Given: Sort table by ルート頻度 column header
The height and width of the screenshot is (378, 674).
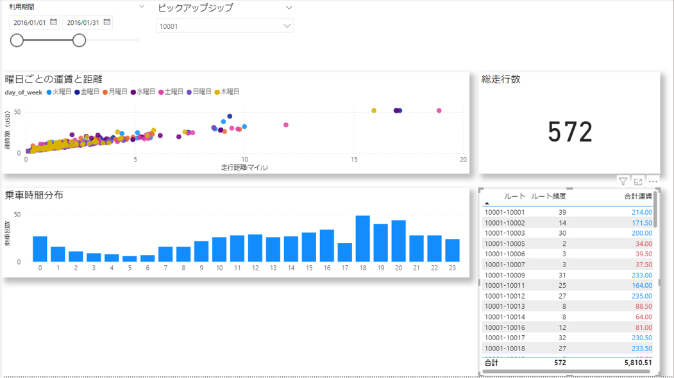Looking at the screenshot, I should tap(548, 196).
